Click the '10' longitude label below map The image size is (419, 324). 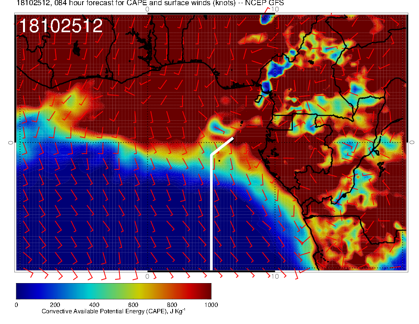pyautogui.click(x=275, y=276)
